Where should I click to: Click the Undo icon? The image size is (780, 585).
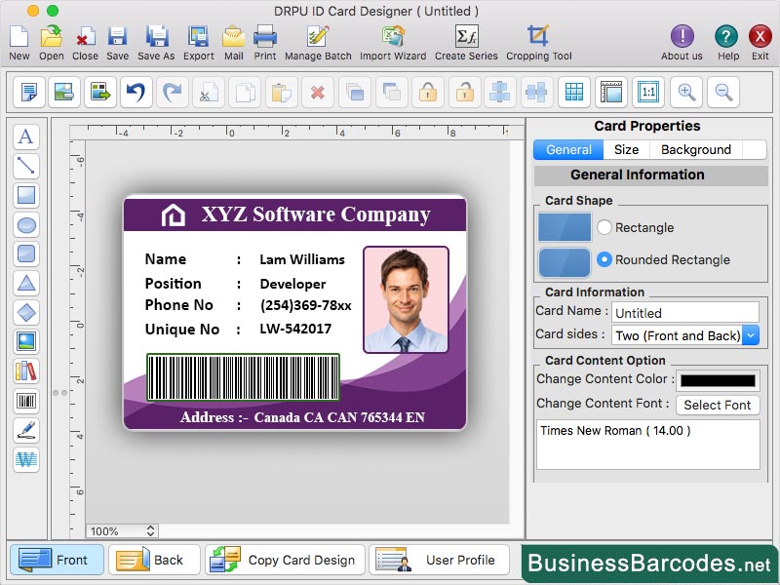tap(137, 93)
